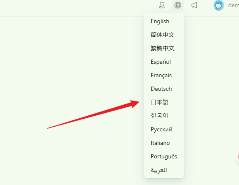Click the red arrow annotation graphic

[93, 114]
